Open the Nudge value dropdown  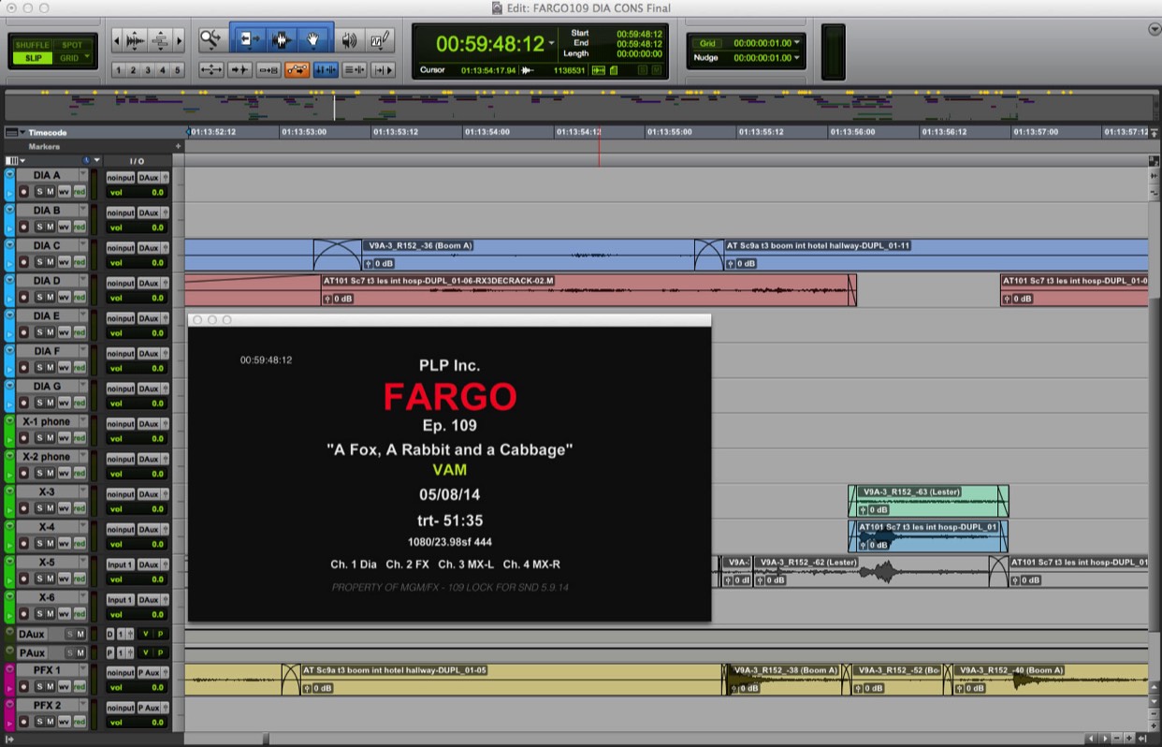796,58
